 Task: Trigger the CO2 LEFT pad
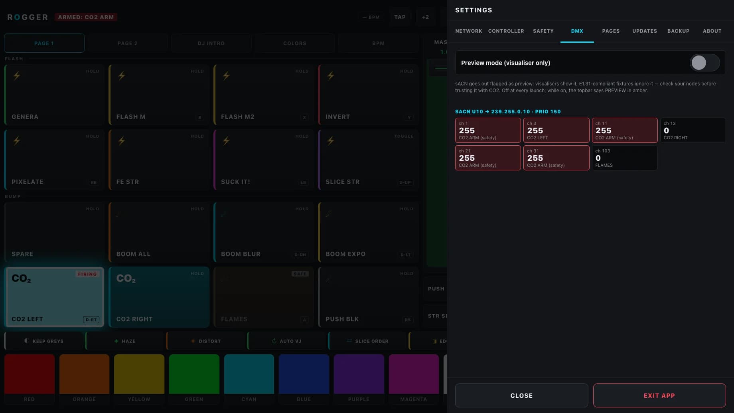click(54, 297)
